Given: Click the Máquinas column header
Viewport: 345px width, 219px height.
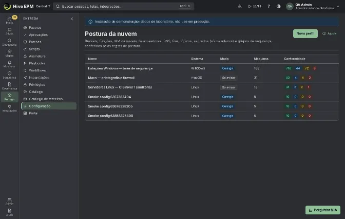Looking at the screenshot, I should (261, 59).
